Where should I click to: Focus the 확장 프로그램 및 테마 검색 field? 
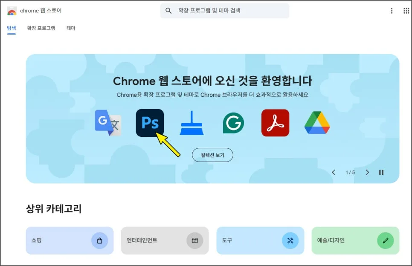coord(225,11)
